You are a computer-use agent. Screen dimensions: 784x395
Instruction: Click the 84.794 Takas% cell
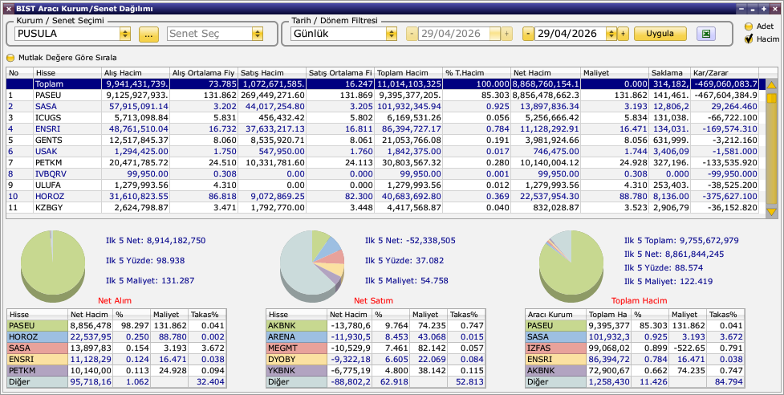[725, 382]
